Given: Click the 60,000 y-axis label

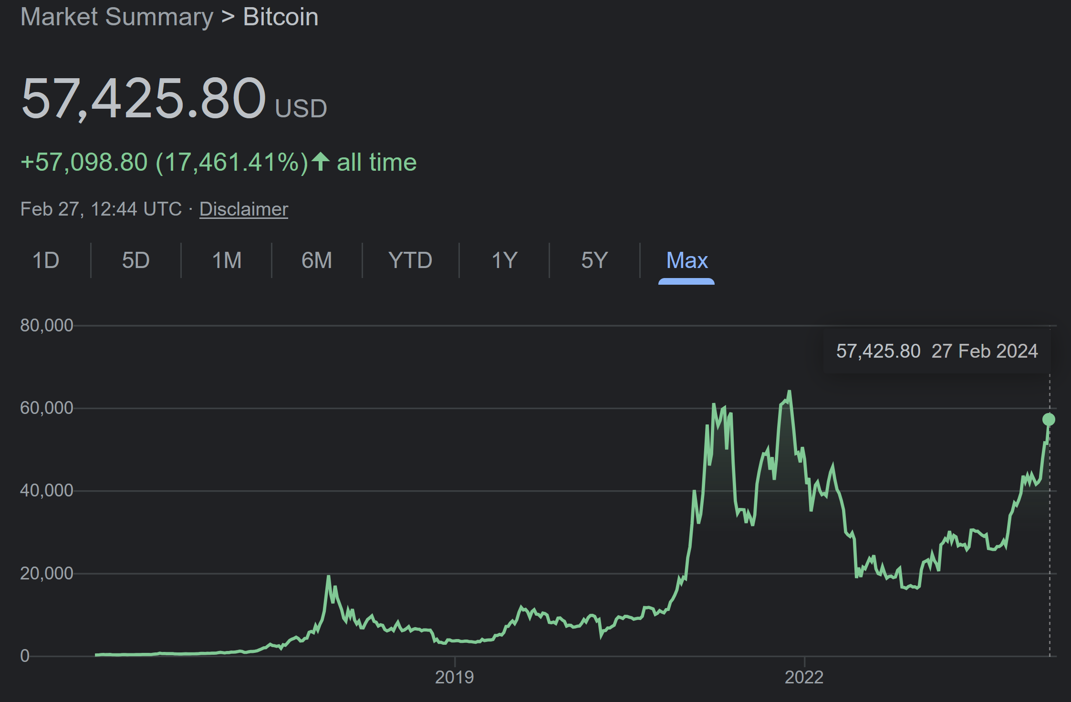Looking at the screenshot, I should tap(47, 408).
